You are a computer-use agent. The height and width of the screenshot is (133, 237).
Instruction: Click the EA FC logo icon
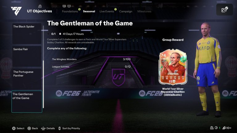click(16, 11)
